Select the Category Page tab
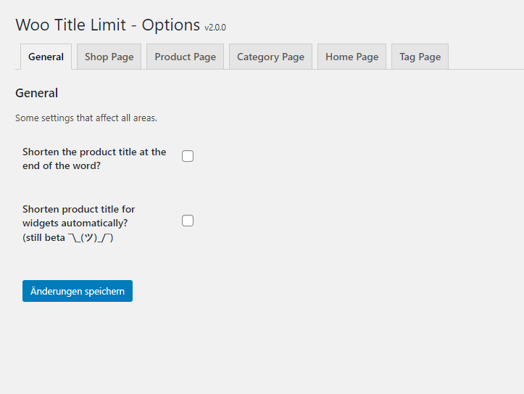524x394 pixels. pyautogui.click(x=270, y=57)
